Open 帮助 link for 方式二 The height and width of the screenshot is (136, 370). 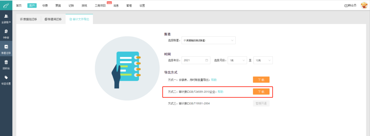click(x=221, y=92)
